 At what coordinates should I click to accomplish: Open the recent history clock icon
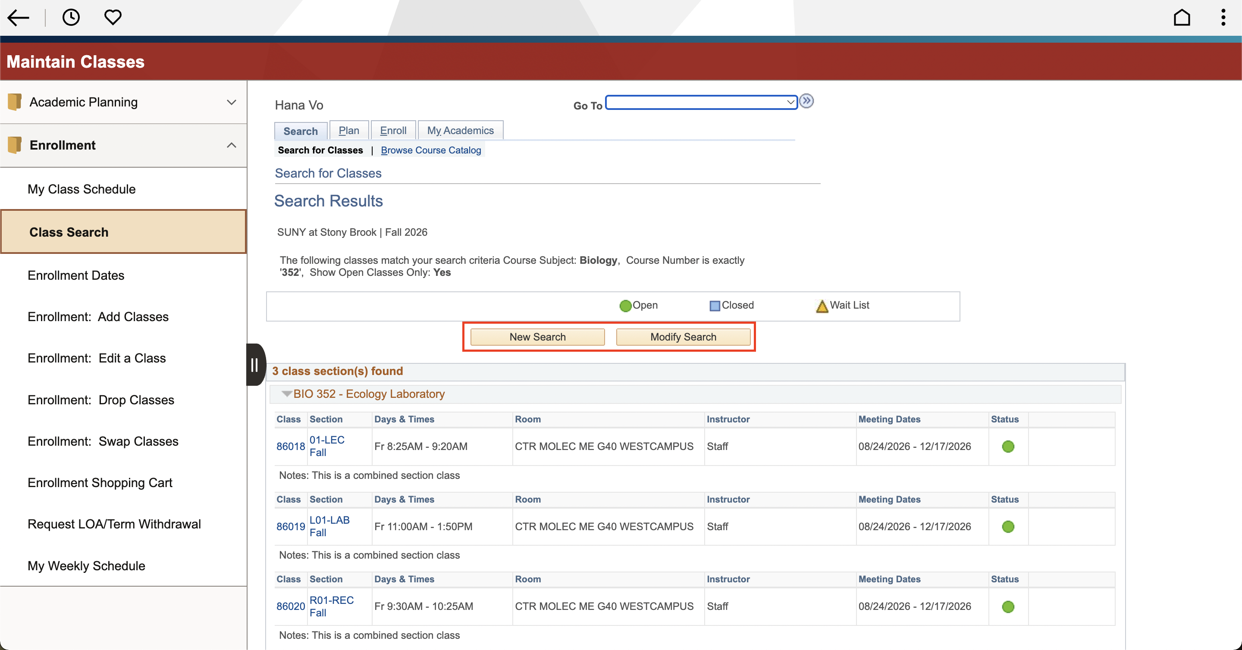pos(71,18)
